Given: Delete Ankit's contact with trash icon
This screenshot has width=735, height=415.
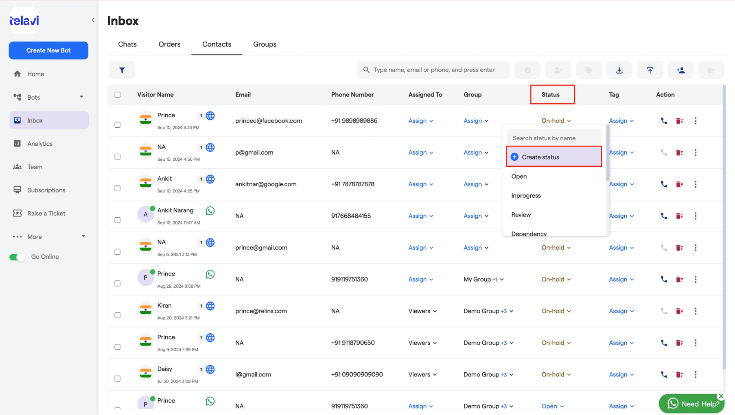Looking at the screenshot, I should [679, 184].
